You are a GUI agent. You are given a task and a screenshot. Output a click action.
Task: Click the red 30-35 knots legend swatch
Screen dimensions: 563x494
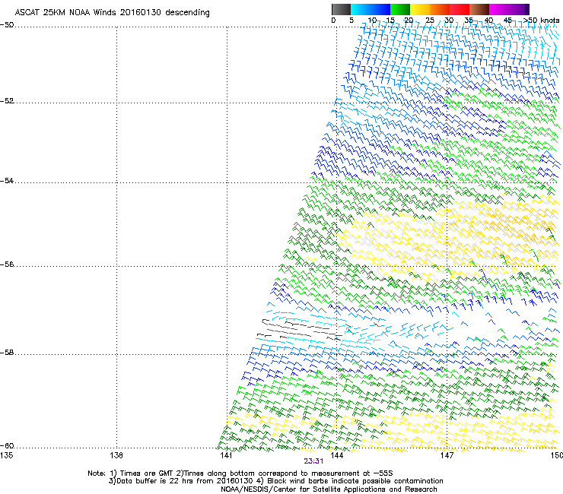coord(460,9)
